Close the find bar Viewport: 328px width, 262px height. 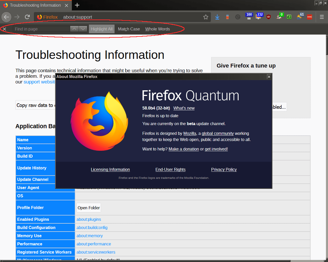[4, 29]
